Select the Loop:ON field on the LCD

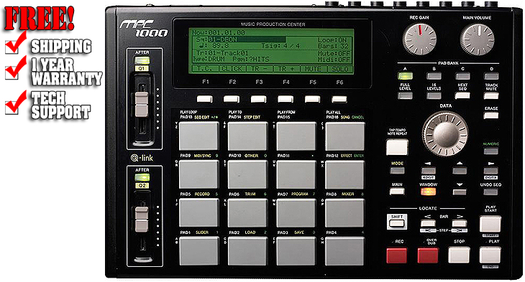click(332, 39)
